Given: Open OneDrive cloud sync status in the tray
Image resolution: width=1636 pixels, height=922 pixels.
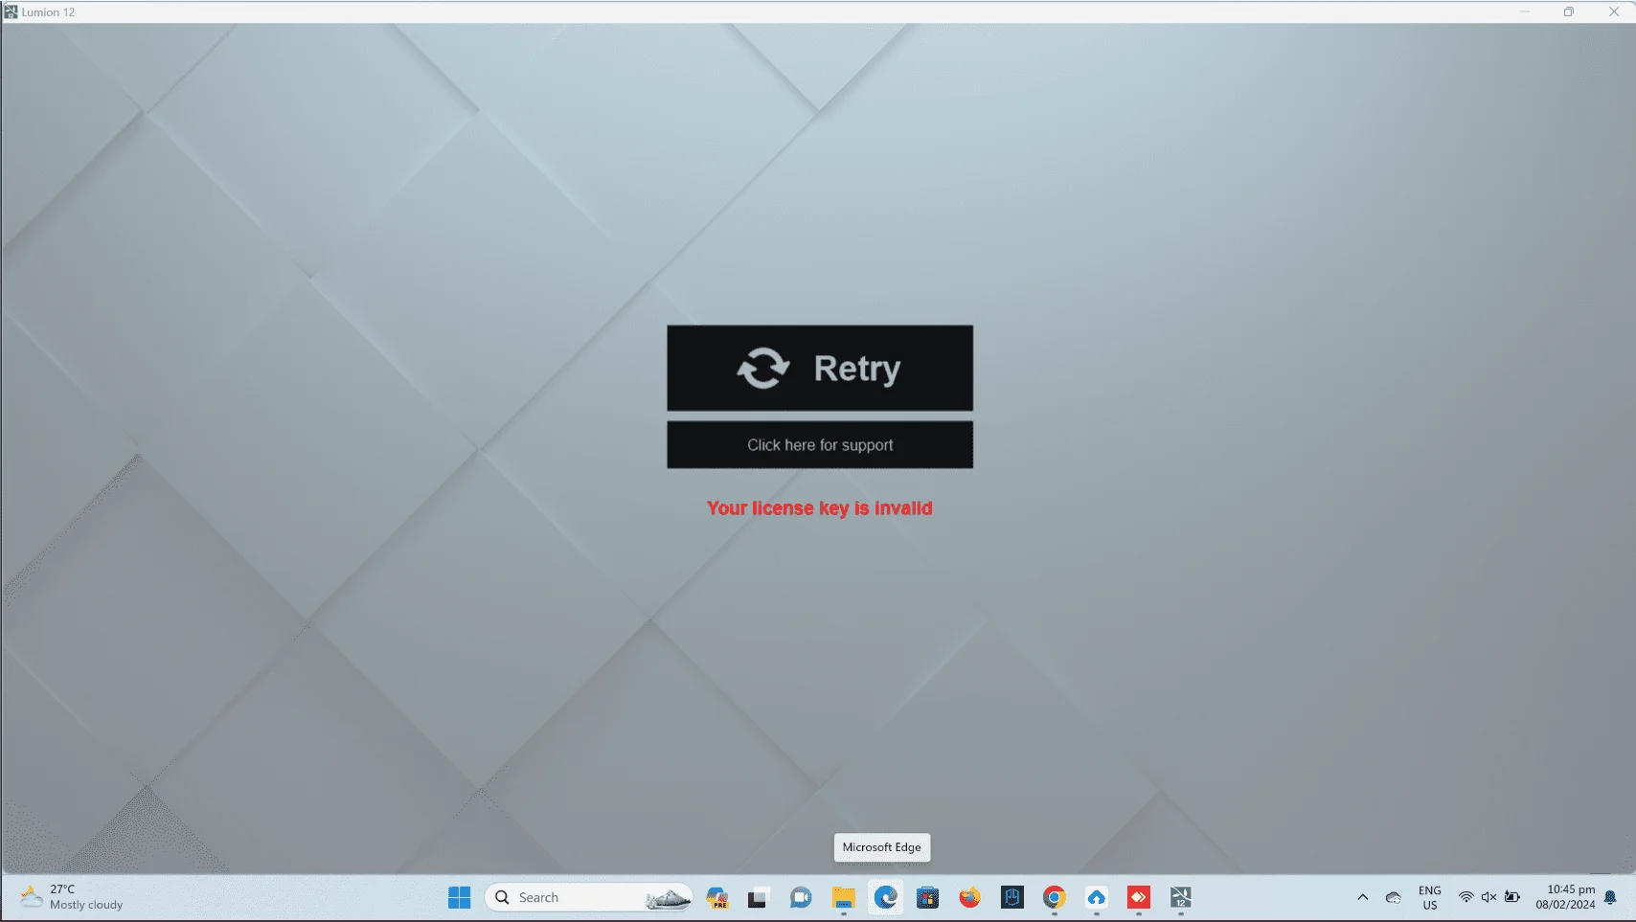Looking at the screenshot, I should click(1394, 897).
